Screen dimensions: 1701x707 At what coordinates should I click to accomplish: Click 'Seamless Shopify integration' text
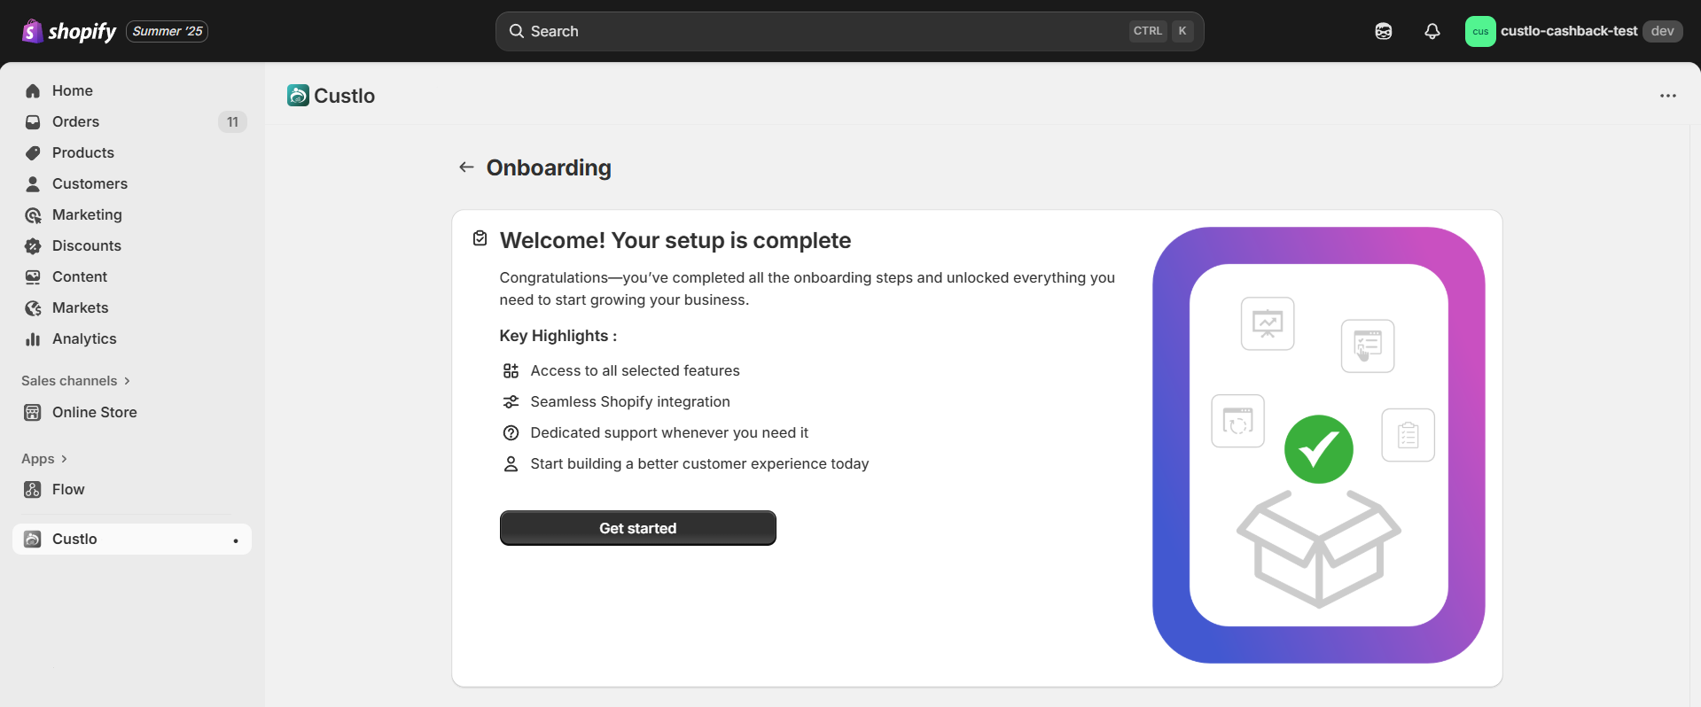(x=630, y=401)
